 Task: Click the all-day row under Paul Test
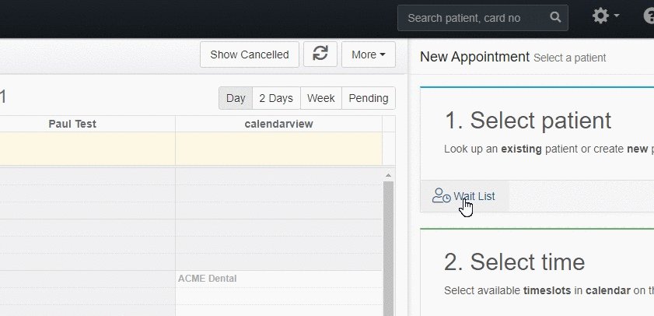pyautogui.click(x=88, y=149)
